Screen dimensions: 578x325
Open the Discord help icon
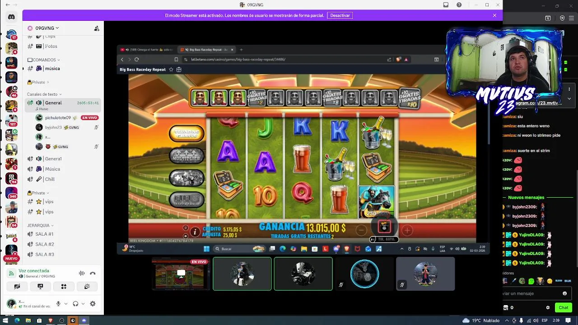tap(459, 5)
